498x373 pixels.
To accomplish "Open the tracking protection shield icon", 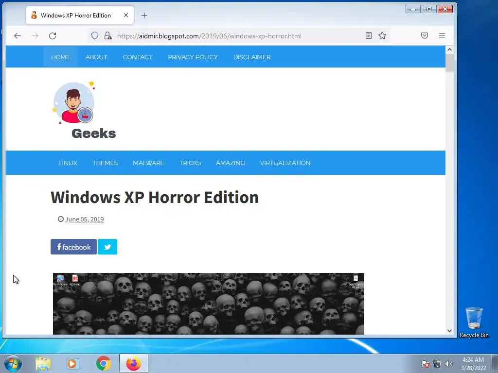I will coord(95,35).
